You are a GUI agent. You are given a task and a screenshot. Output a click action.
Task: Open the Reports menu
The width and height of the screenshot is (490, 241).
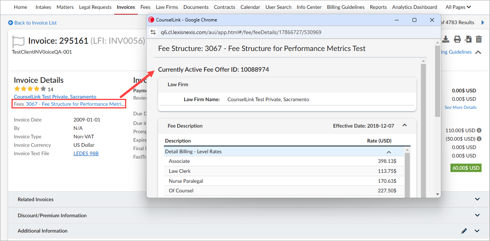click(378, 7)
